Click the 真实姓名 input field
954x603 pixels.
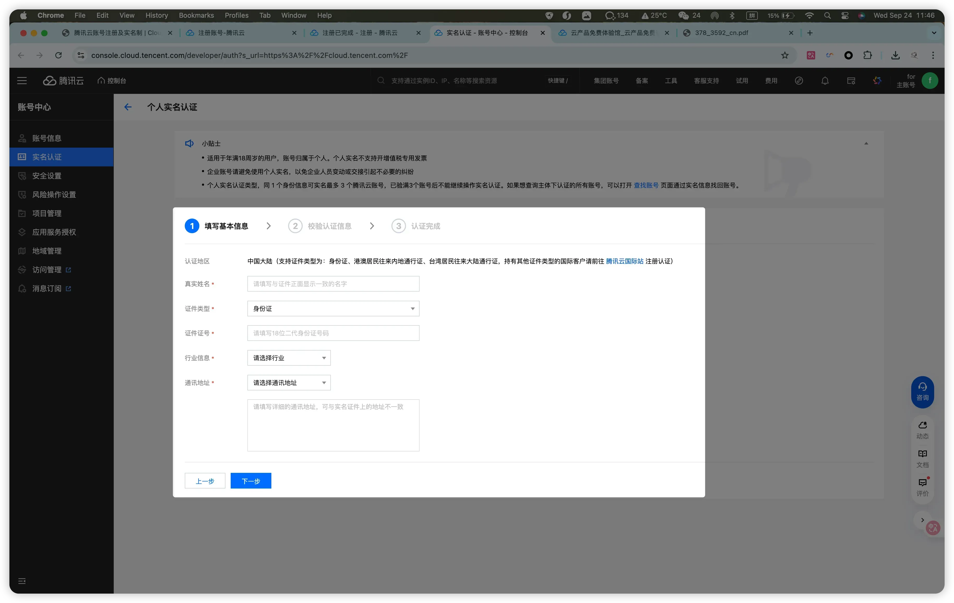click(x=333, y=284)
